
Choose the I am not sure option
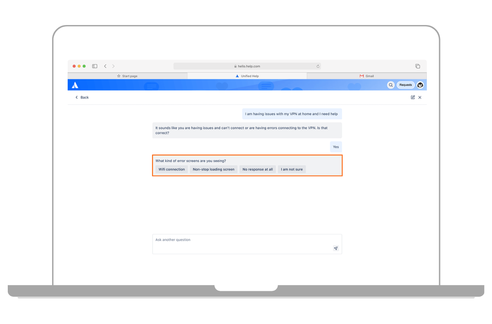(x=292, y=169)
